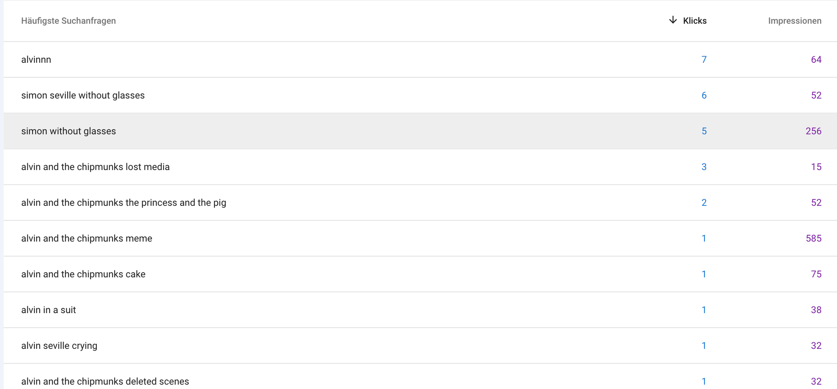The height and width of the screenshot is (389, 837).
Task: Select the 'alvinnn' query row
Action: coord(36,60)
